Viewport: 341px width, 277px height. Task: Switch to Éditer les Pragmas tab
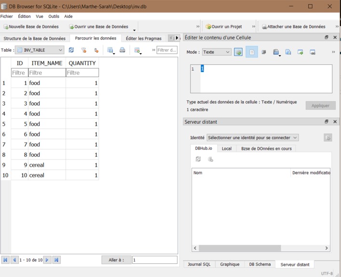[144, 38]
